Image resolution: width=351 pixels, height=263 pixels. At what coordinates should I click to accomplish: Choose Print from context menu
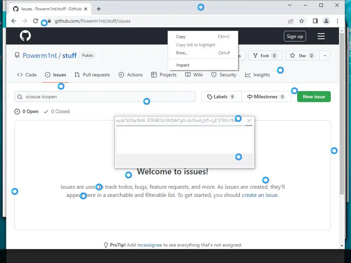203,53
